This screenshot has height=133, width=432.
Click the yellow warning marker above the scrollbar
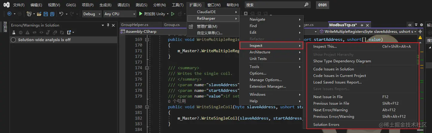point(420,38)
